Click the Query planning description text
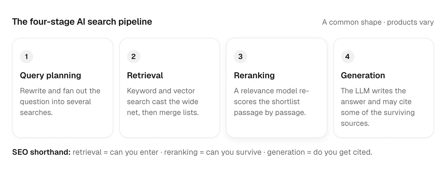The width and height of the screenshot is (446, 180). click(x=60, y=102)
